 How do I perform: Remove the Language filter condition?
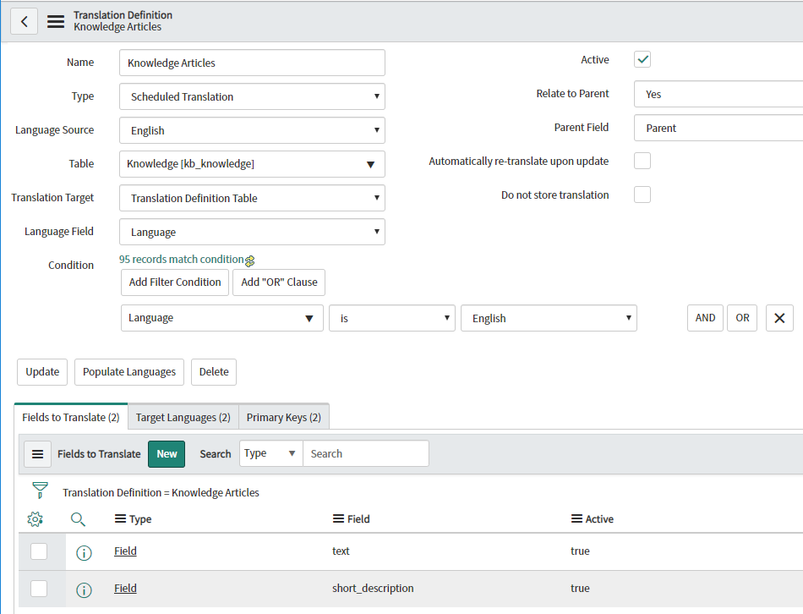click(778, 318)
